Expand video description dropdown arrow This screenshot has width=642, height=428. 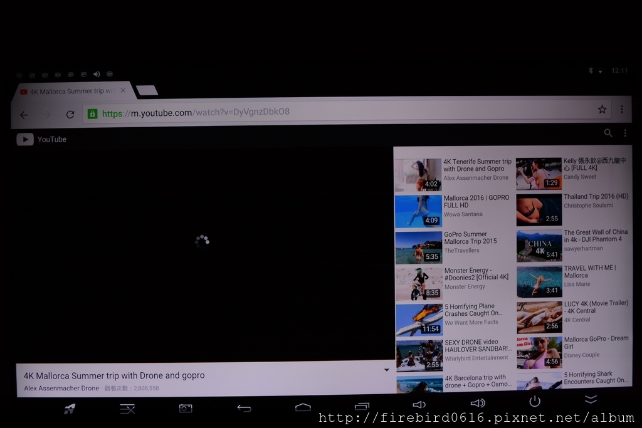pyautogui.click(x=386, y=370)
